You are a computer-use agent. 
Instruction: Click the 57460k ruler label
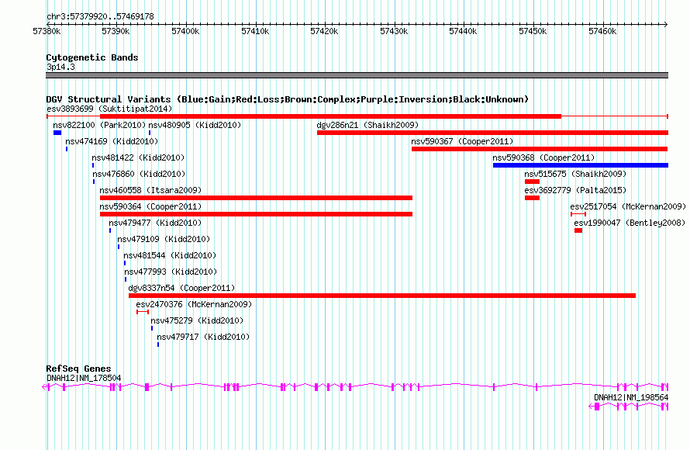(602, 31)
